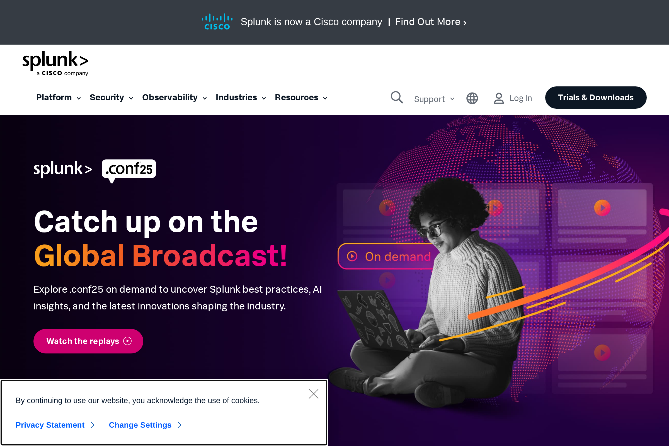Open the search magnifier icon

click(x=397, y=98)
